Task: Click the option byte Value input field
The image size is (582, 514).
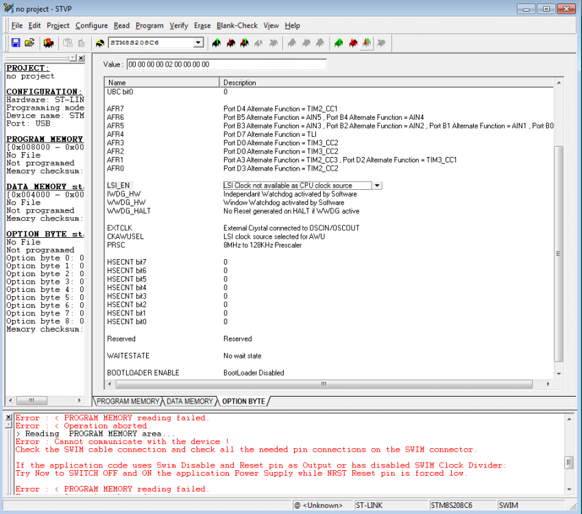Action: pyautogui.click(x=226, y=64)
